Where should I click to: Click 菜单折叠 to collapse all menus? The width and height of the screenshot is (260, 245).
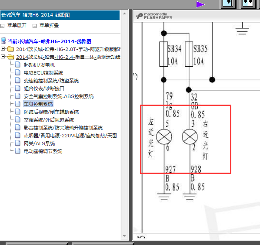click(49, 25)
